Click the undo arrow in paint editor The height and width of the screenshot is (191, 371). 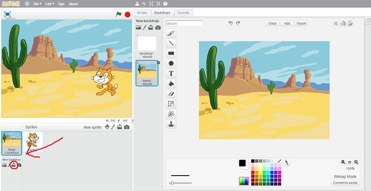pos(231,23)
